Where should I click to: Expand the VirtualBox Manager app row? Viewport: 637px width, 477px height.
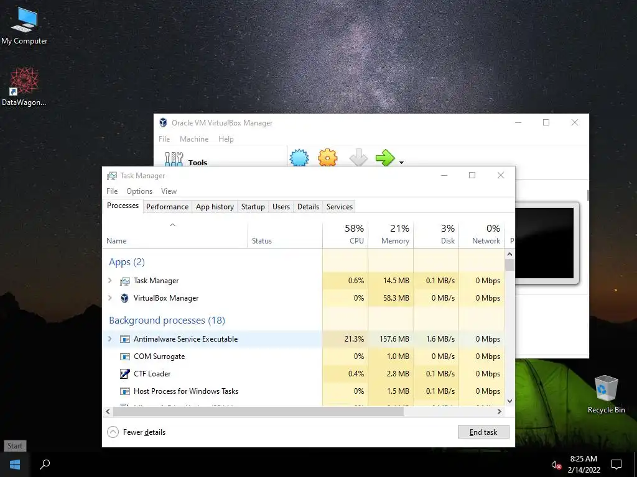click(109, 298)
